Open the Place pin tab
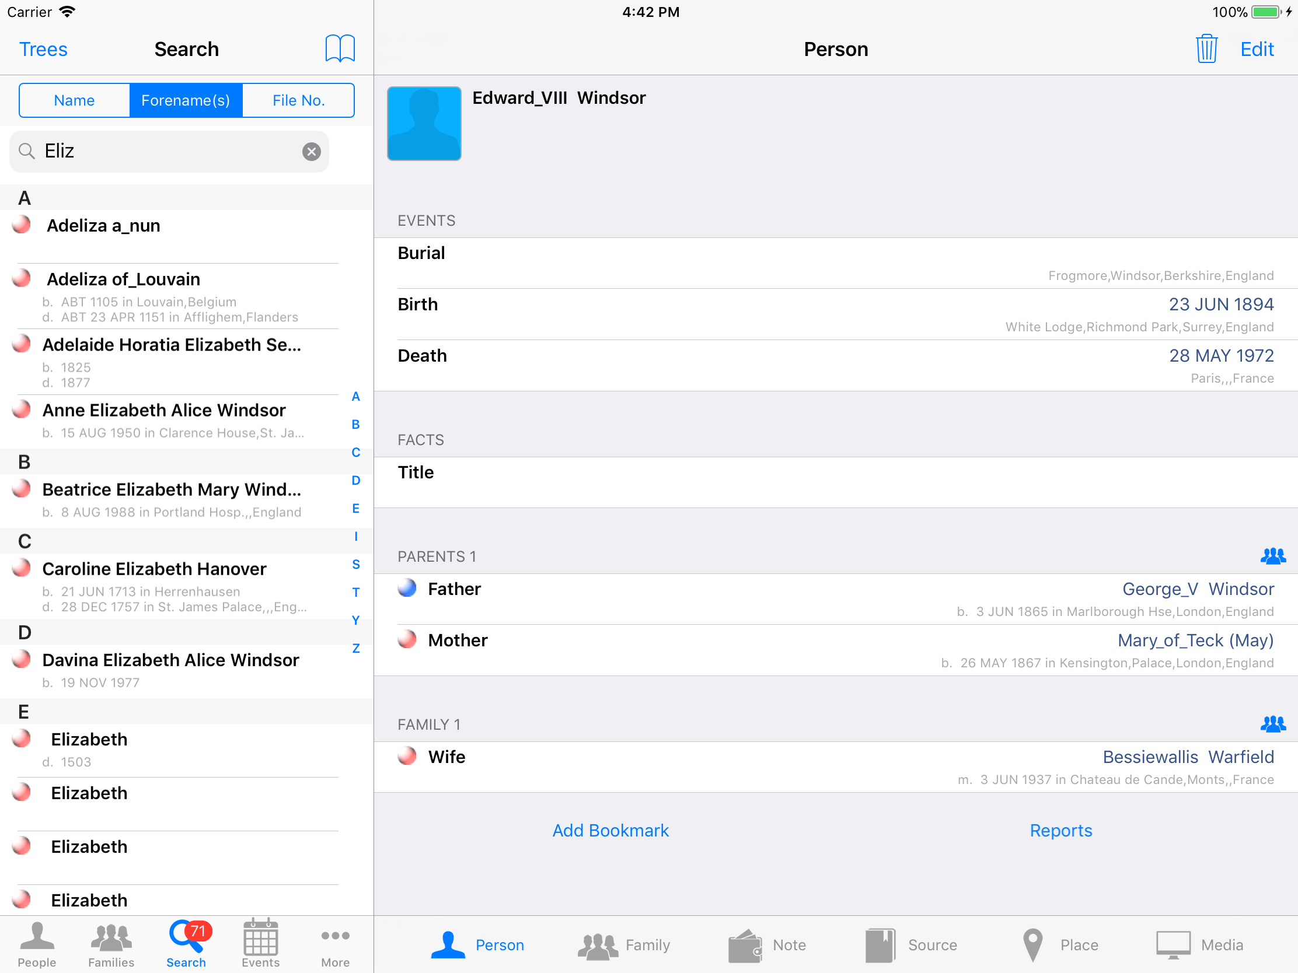Viewport: 1298px width, 973px height. click(1059, 945)
